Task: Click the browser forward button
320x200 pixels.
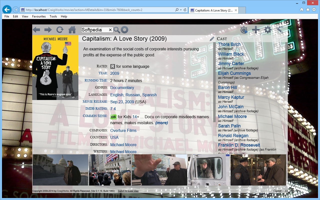Action: [x=15, y=10]
